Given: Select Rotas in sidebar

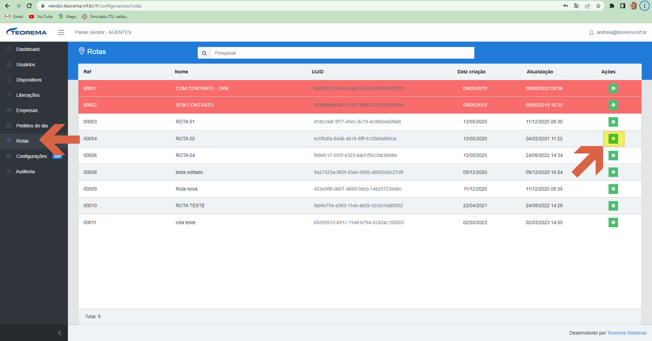Looking at the screenshot, I should point(34,141).
